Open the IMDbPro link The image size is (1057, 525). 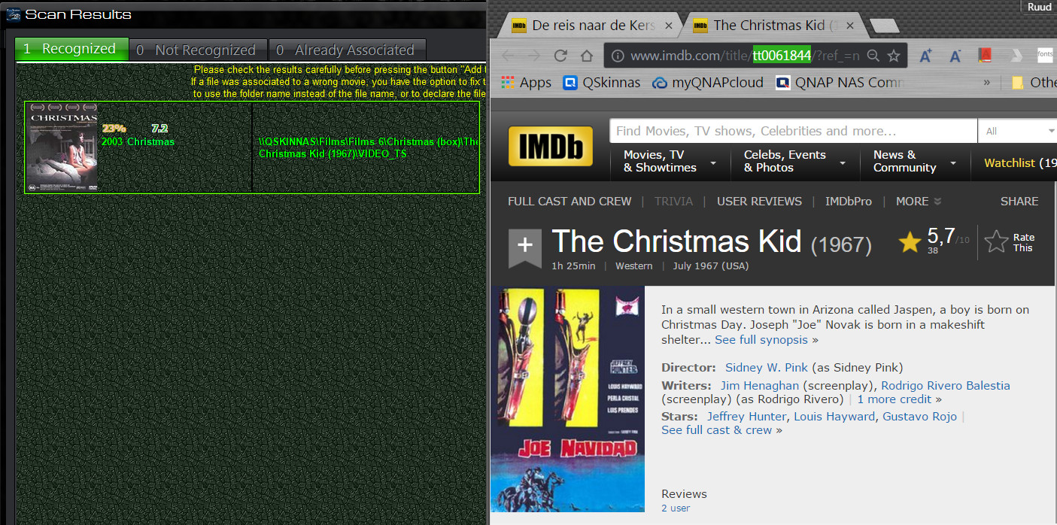(x=849, y=201)
